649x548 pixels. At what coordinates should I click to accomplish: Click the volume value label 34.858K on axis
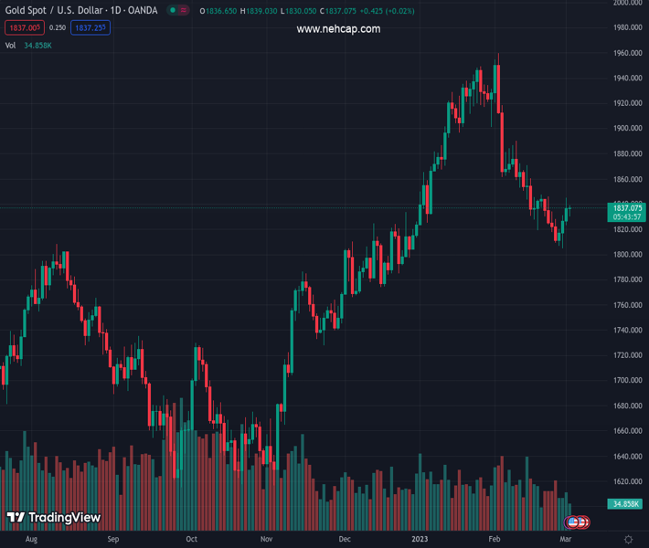coord(626,503)
